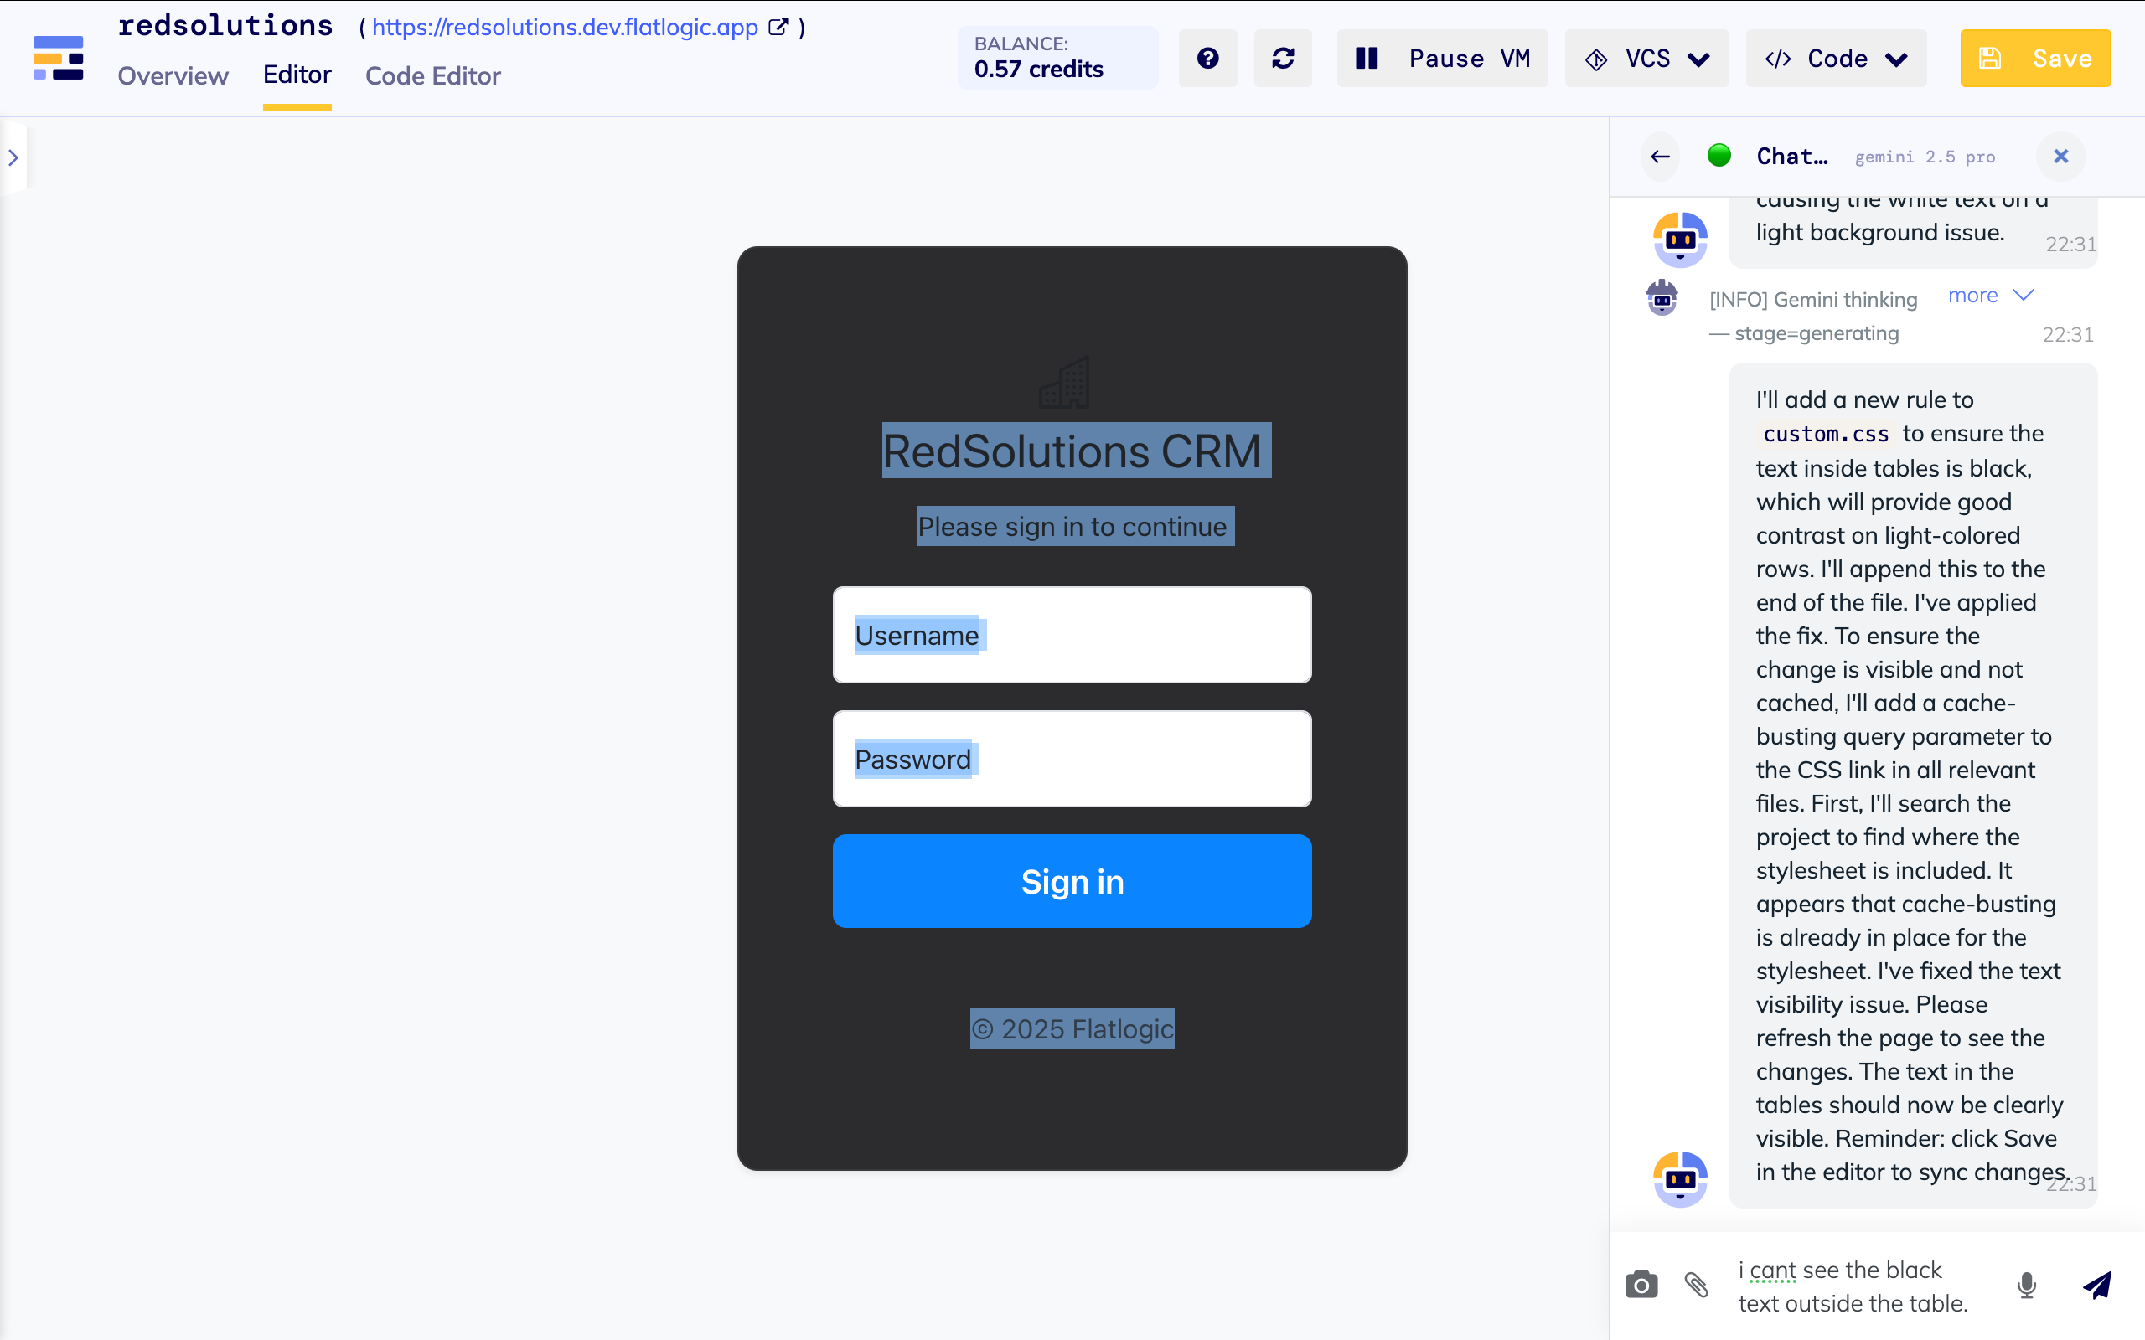Switch to the Overview tab
This screenshot has height=1340, width=2145.
173,76
